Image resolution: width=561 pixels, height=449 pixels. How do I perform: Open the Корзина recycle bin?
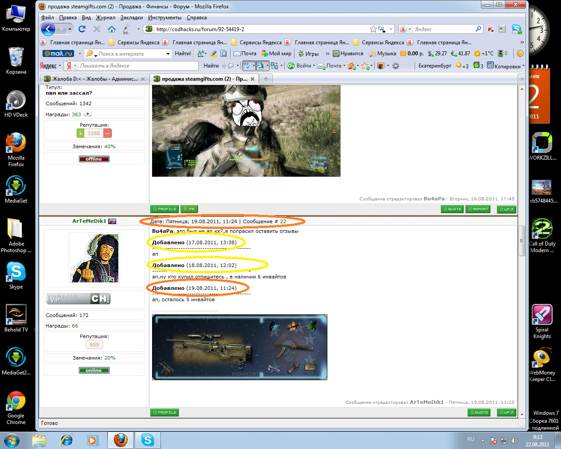16,61
